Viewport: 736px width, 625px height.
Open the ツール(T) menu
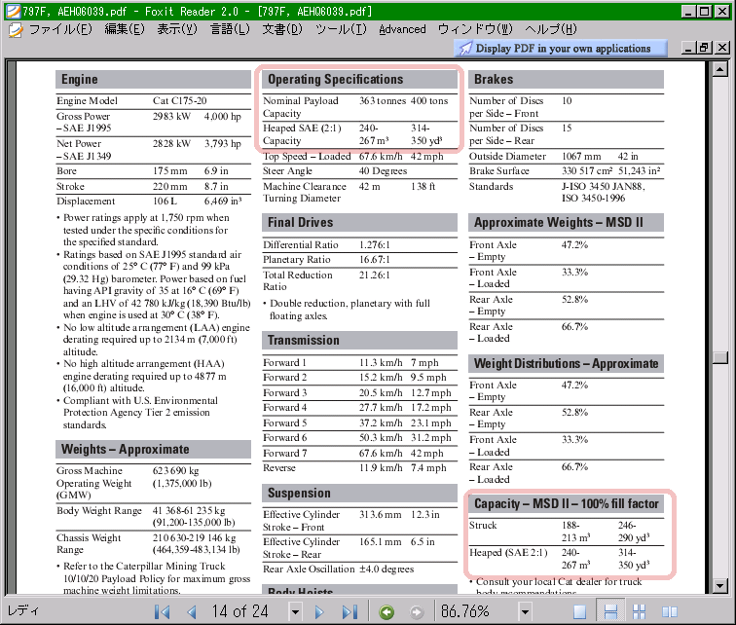coord(341,29)
